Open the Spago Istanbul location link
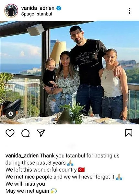139x194 pixels. click(x=37, y=14)
